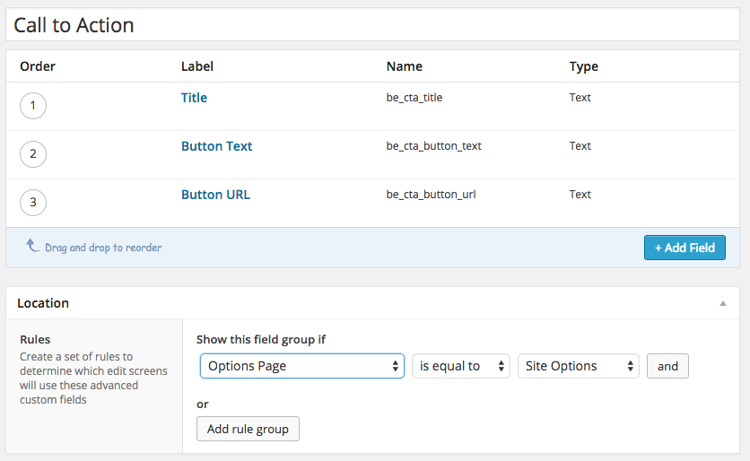
Task: Click the + Add Field button
Action: coord(685,248)
